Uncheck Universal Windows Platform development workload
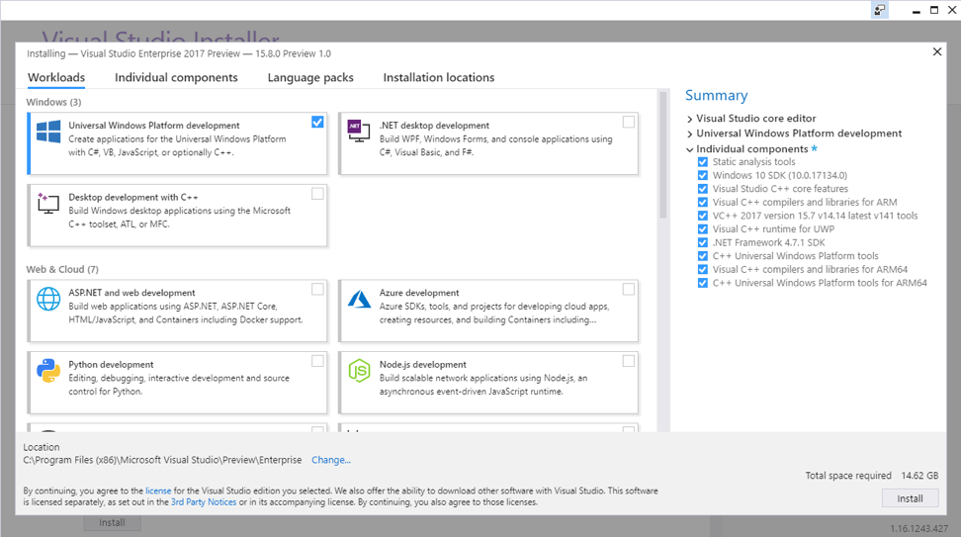The width and height of the screenshot is (961, 537). click(317, 122)
